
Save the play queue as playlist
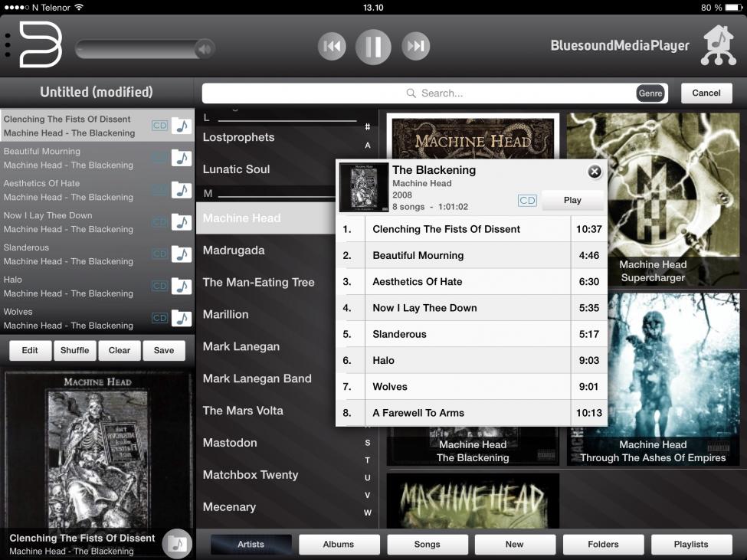164,350
